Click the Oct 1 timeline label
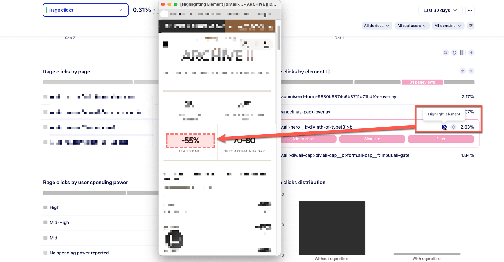Viewport: 504px width, 262px height. (339, 38)
